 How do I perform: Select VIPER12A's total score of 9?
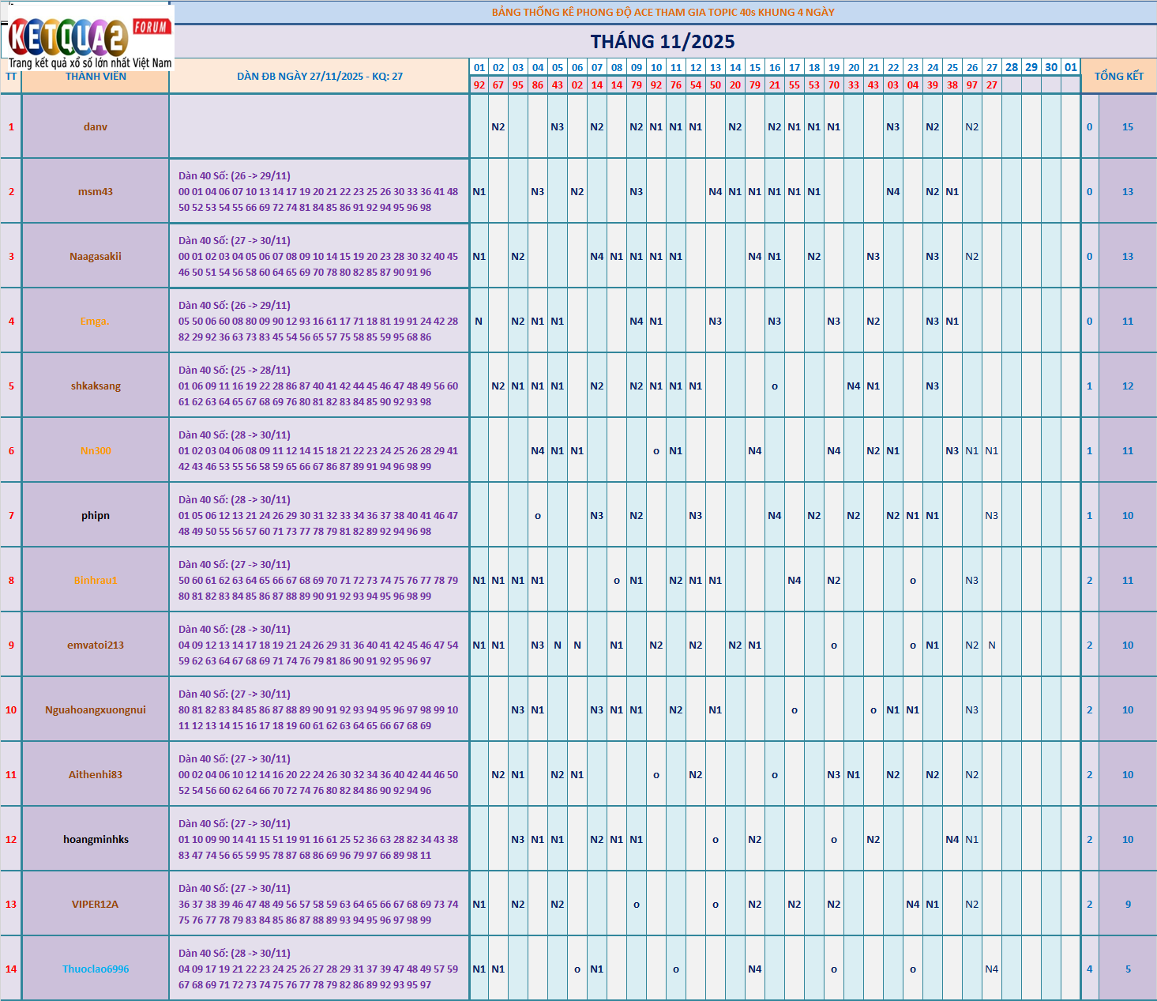[x=1127, y=904]
